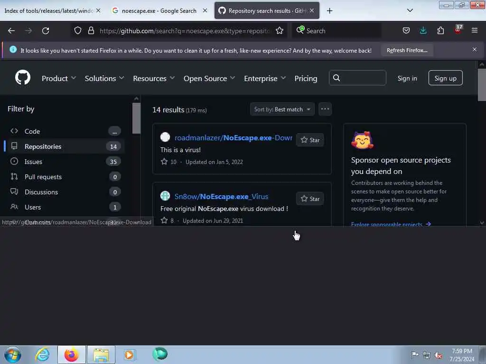Open Sn8ow user avatar

165,196
